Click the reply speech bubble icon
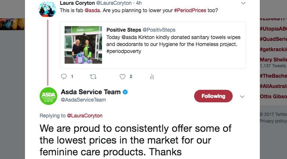Screen dimensions: 287x159 (x=64, y=77)
